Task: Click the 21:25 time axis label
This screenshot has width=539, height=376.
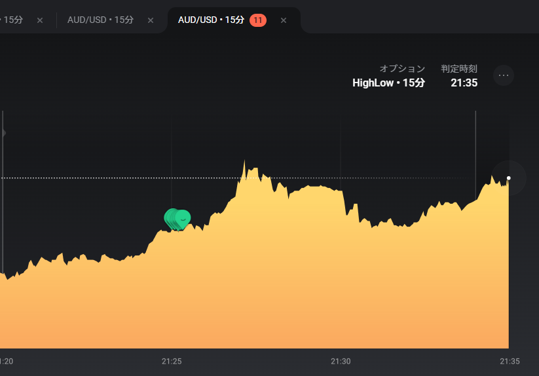Action: click(x=172, y=361)
